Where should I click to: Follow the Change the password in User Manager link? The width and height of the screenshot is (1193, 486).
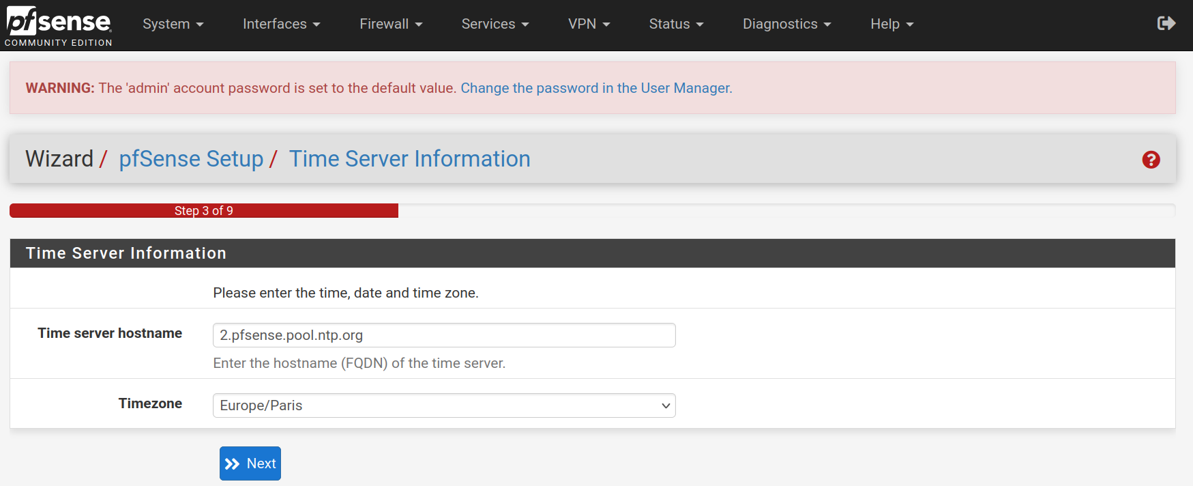596,88
